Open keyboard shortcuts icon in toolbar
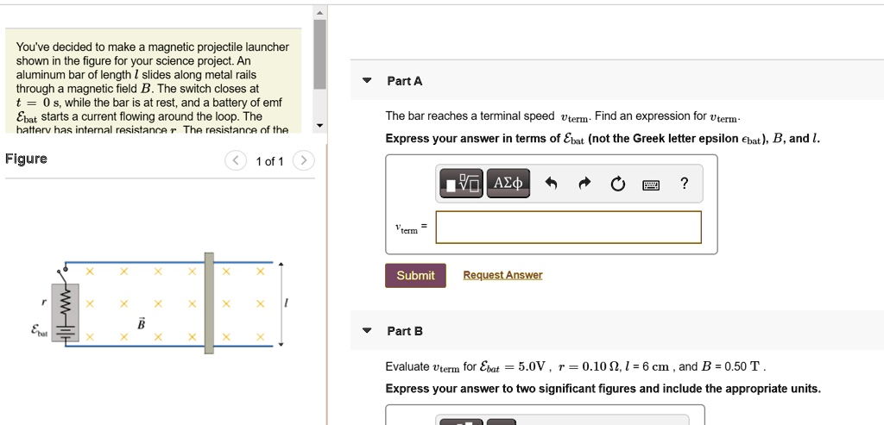 point(650,183)
